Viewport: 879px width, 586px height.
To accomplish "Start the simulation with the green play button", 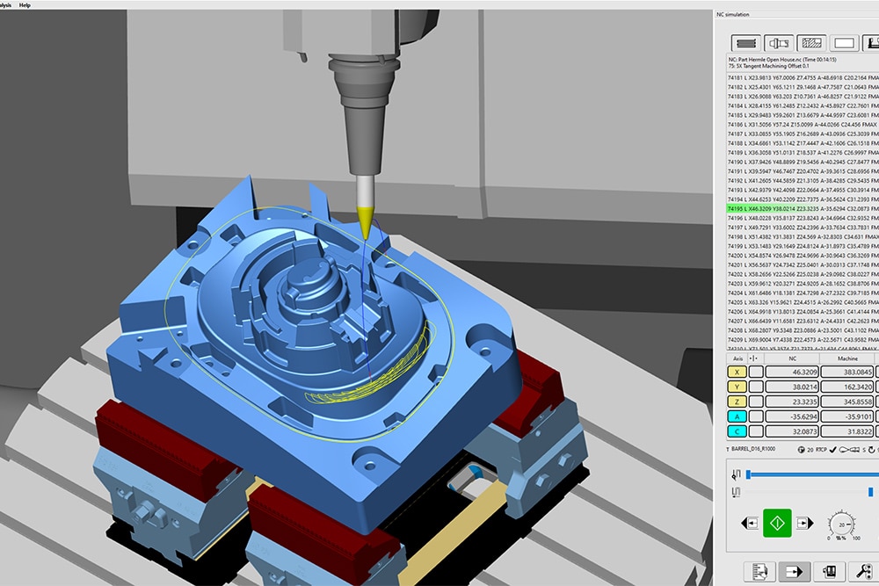I will coord(777,523).
